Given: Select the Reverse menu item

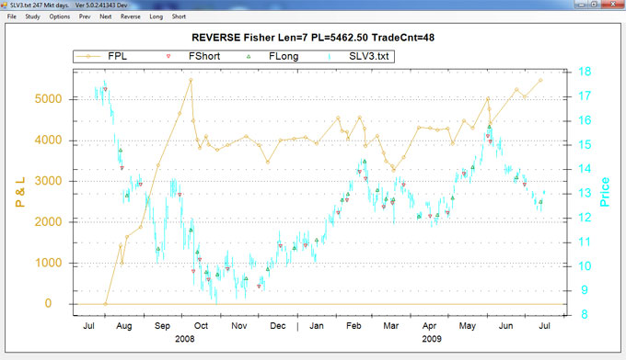Looking at the screenshot, I should tap(131, 17).
